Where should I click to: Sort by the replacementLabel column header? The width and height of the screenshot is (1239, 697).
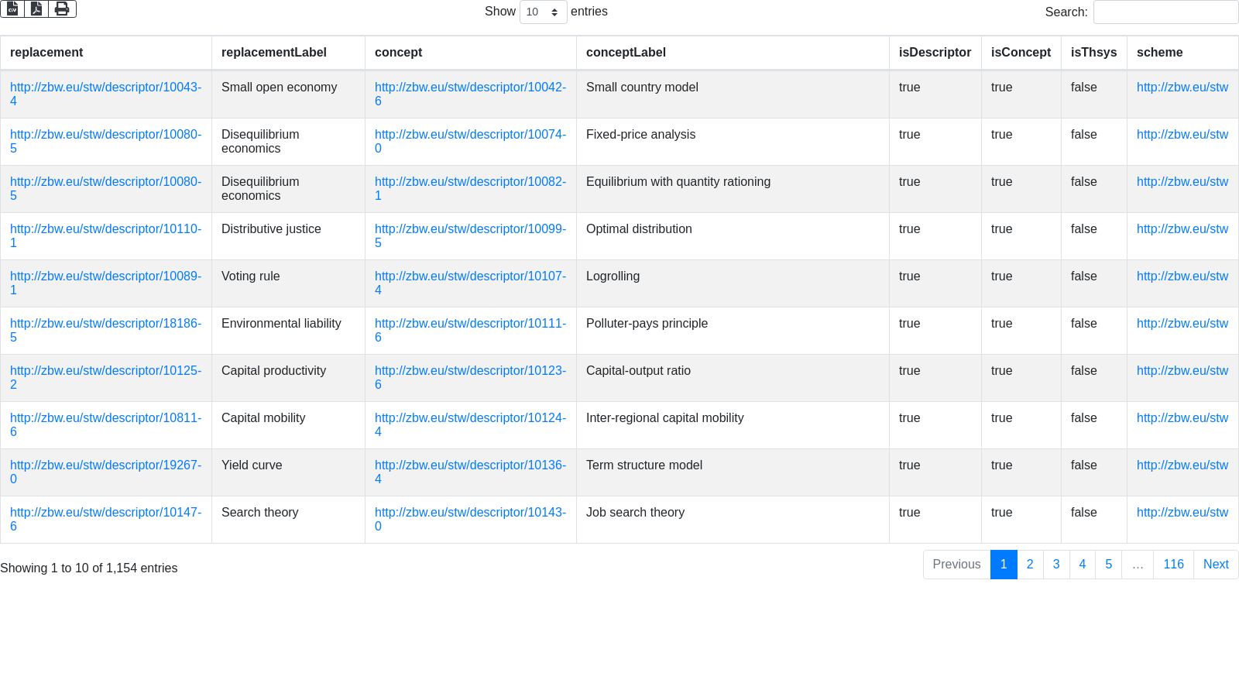click(x=288, y=53)
